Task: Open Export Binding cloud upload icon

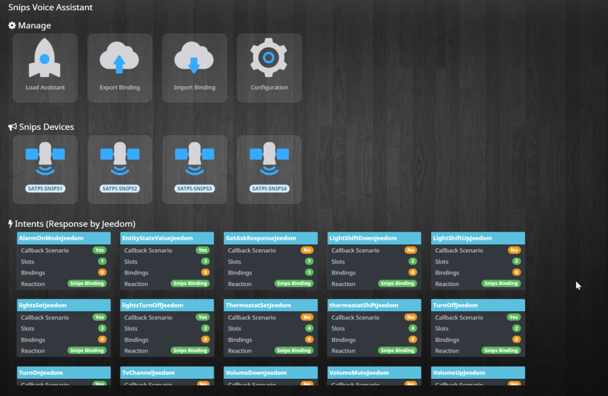Action: tap(119, 58)
